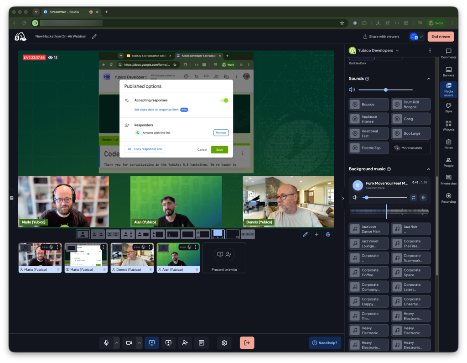The height and width of the screenshot is (363, 467).
Task: Open the Private chat panel
Action: 448,180
